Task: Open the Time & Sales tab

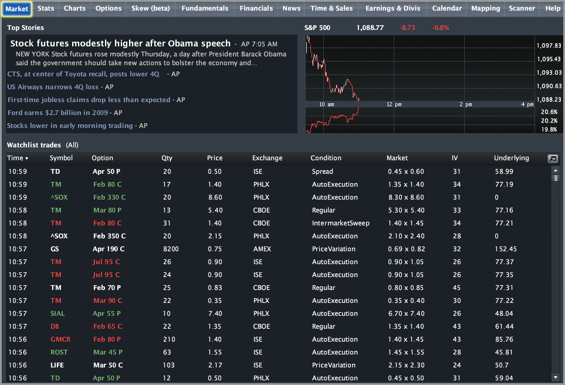Action: pos(331,8)
